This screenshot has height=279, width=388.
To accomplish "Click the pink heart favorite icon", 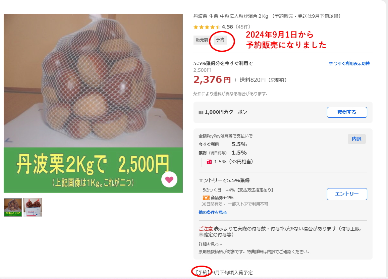I will (x=169, y=179).
